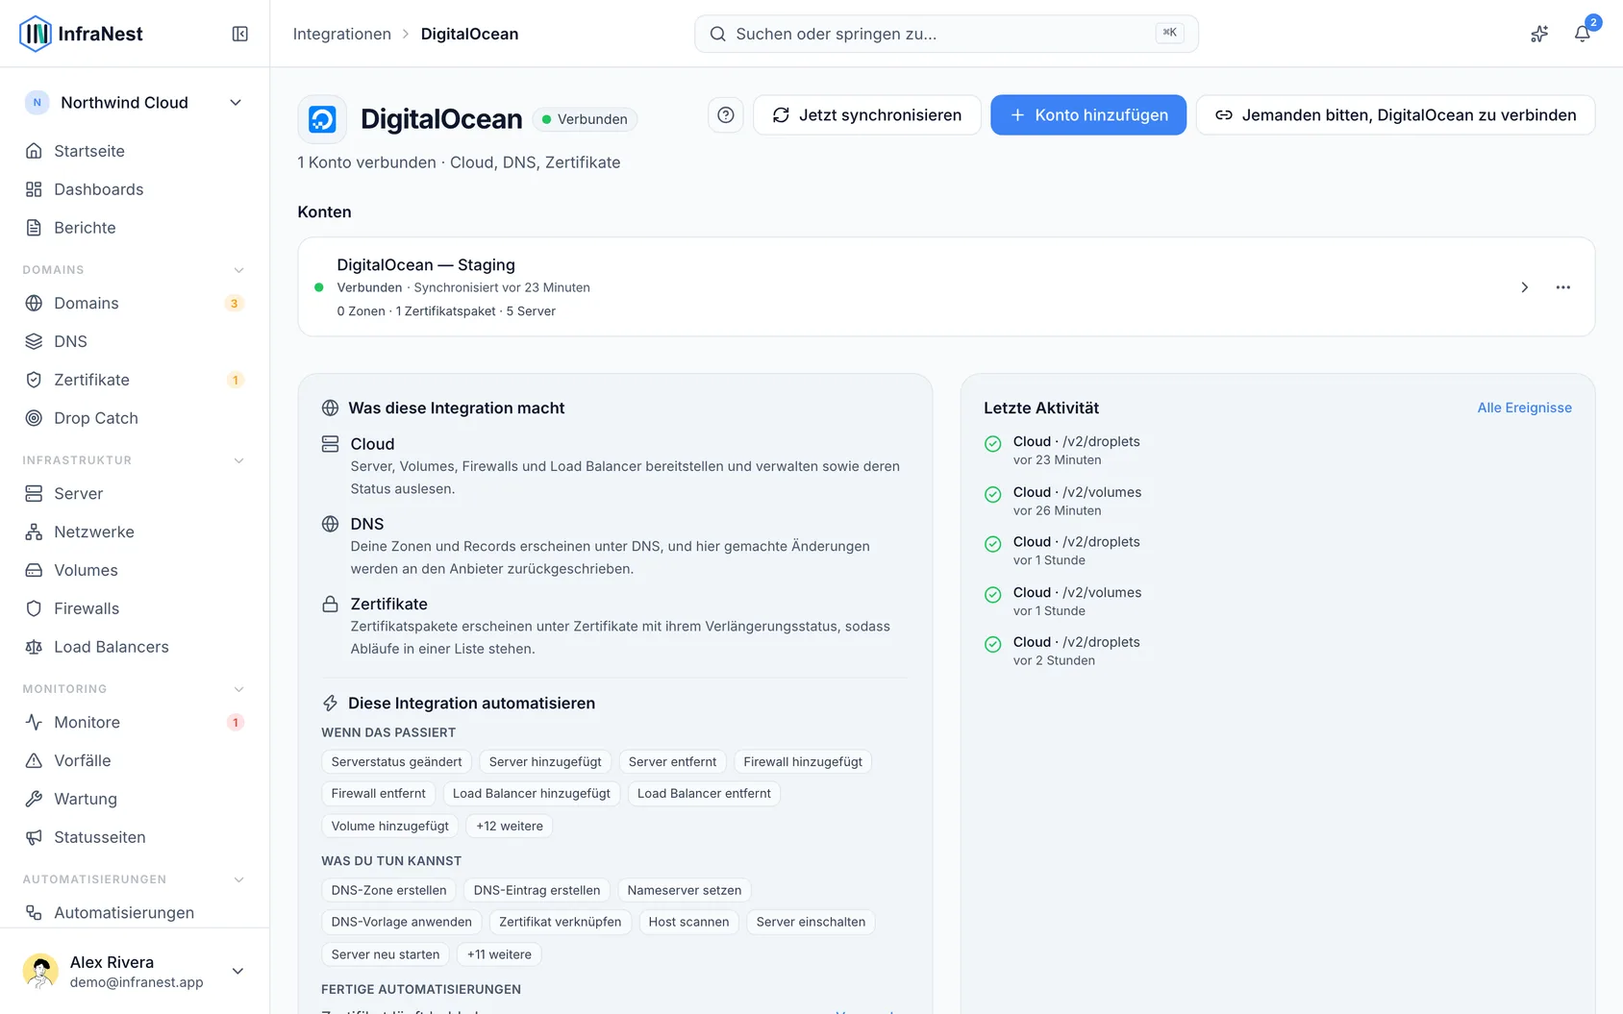Open Berichte in sidebar
The width and height of the screenshot is (1623, 1014).
pos(135,228)
